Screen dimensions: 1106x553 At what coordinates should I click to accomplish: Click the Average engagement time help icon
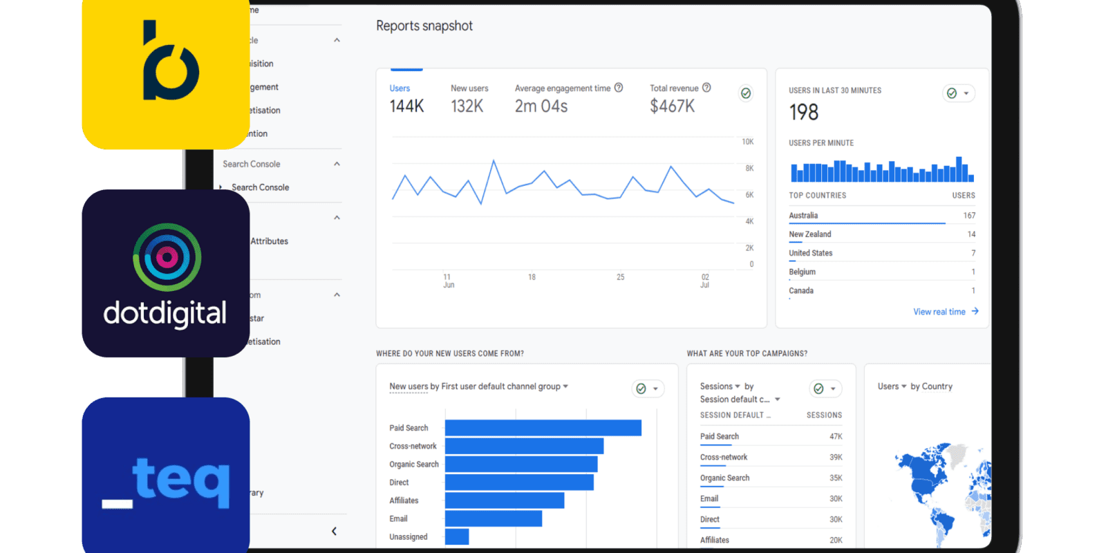pyautogui.click(x=619, y=88)
